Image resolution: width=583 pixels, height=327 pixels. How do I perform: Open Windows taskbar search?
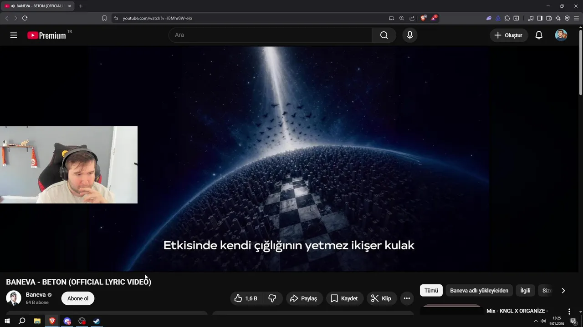22,321
